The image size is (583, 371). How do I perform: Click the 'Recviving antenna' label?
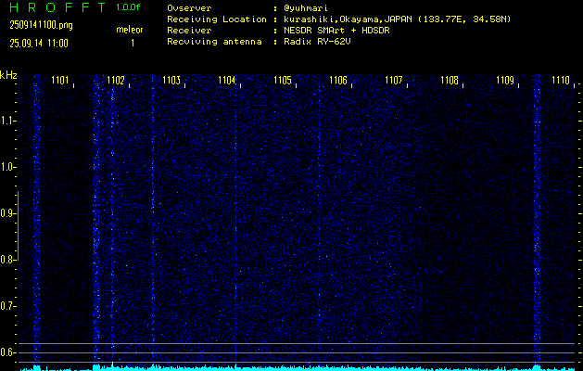214,42
